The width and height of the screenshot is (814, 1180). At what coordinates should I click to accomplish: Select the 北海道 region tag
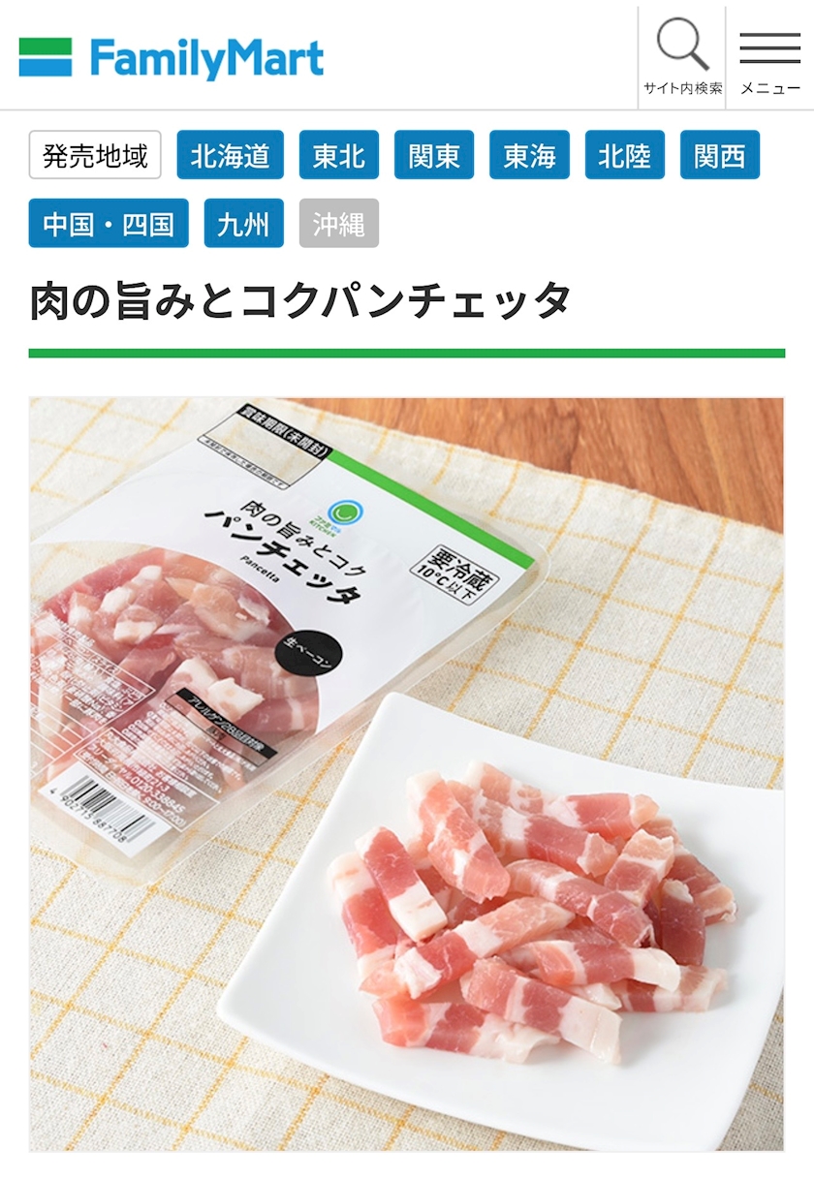(x=230, y=155)
